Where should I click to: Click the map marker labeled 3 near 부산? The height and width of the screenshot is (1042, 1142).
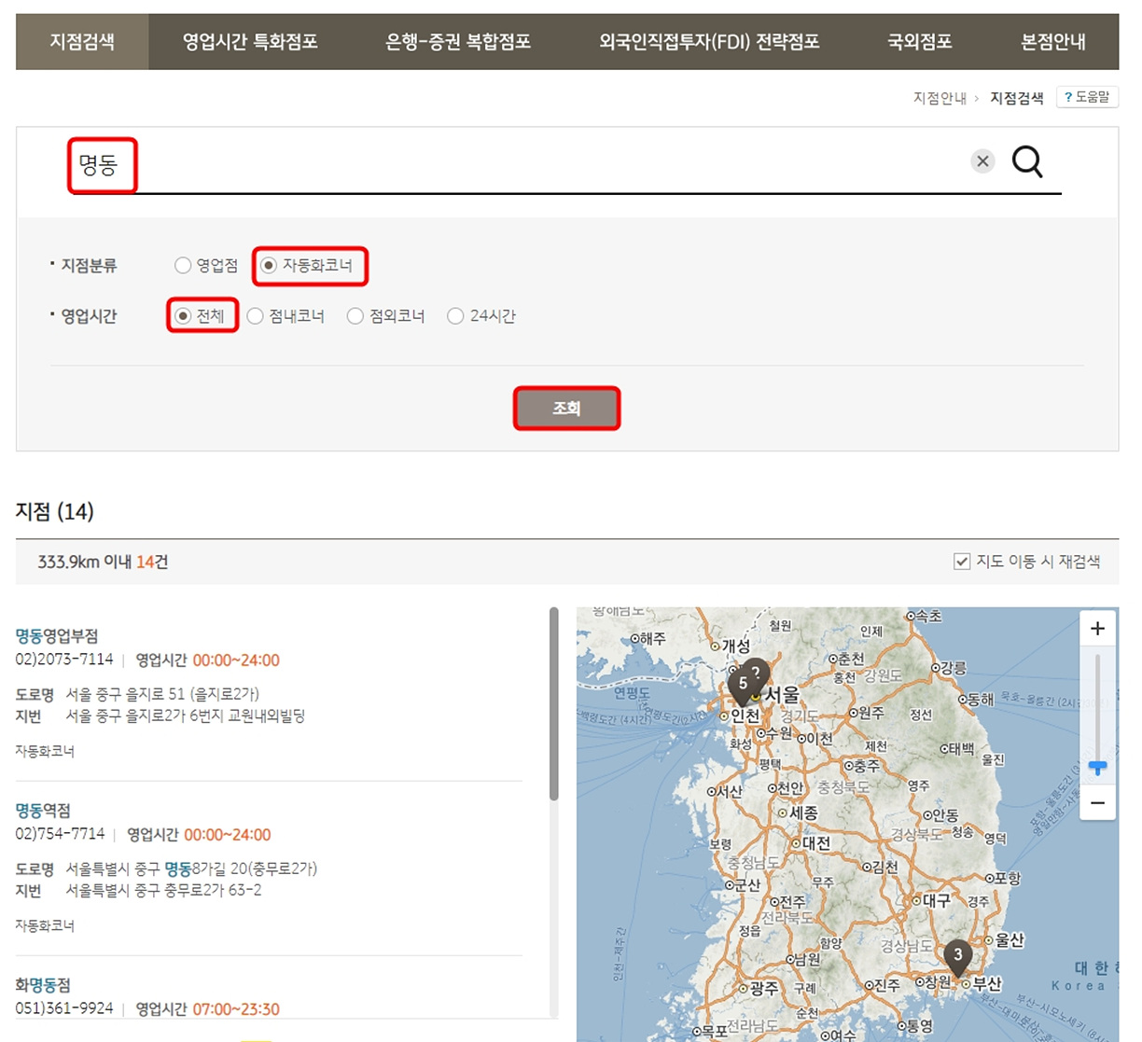click(x=957, y=958)
